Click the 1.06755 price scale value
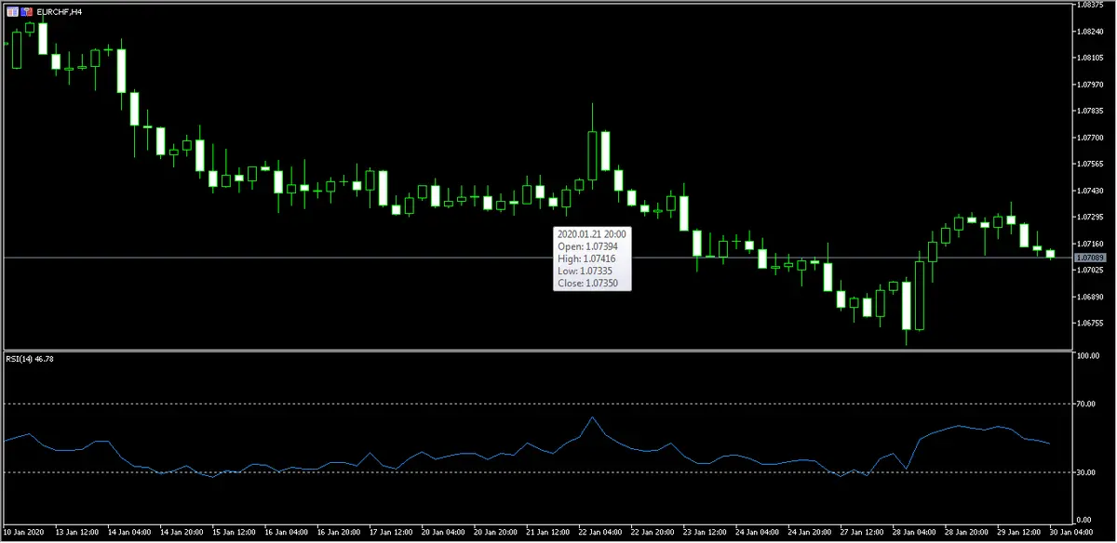The image size is (1117, 543). pyautogui.click(x=1090, y=324)
